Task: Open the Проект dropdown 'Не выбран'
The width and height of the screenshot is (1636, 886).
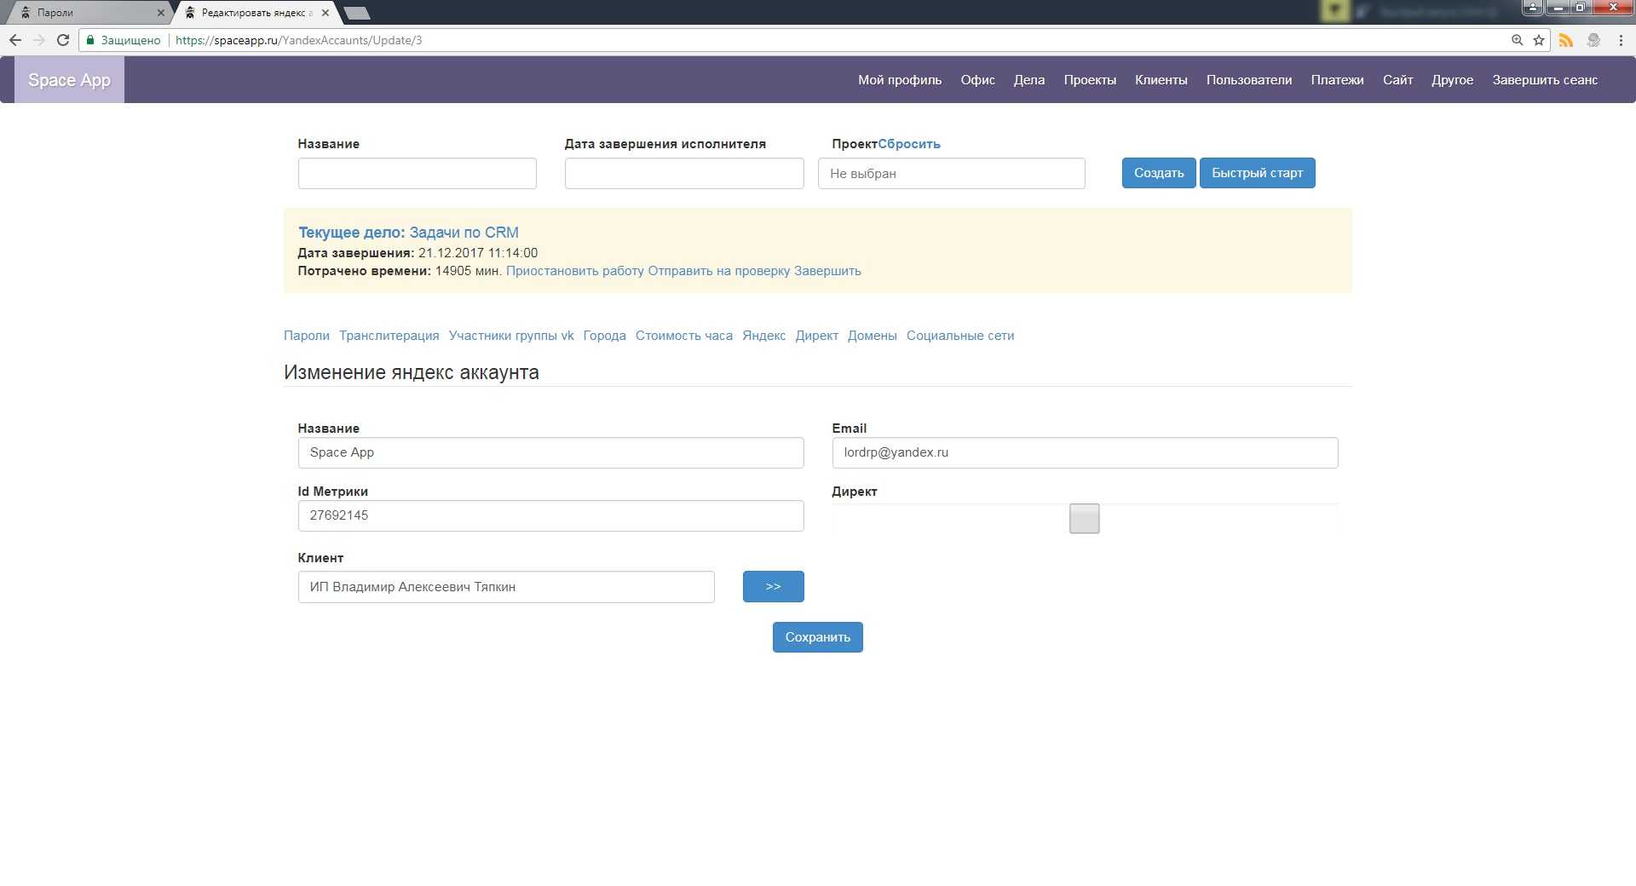Action: pos(951,174)
